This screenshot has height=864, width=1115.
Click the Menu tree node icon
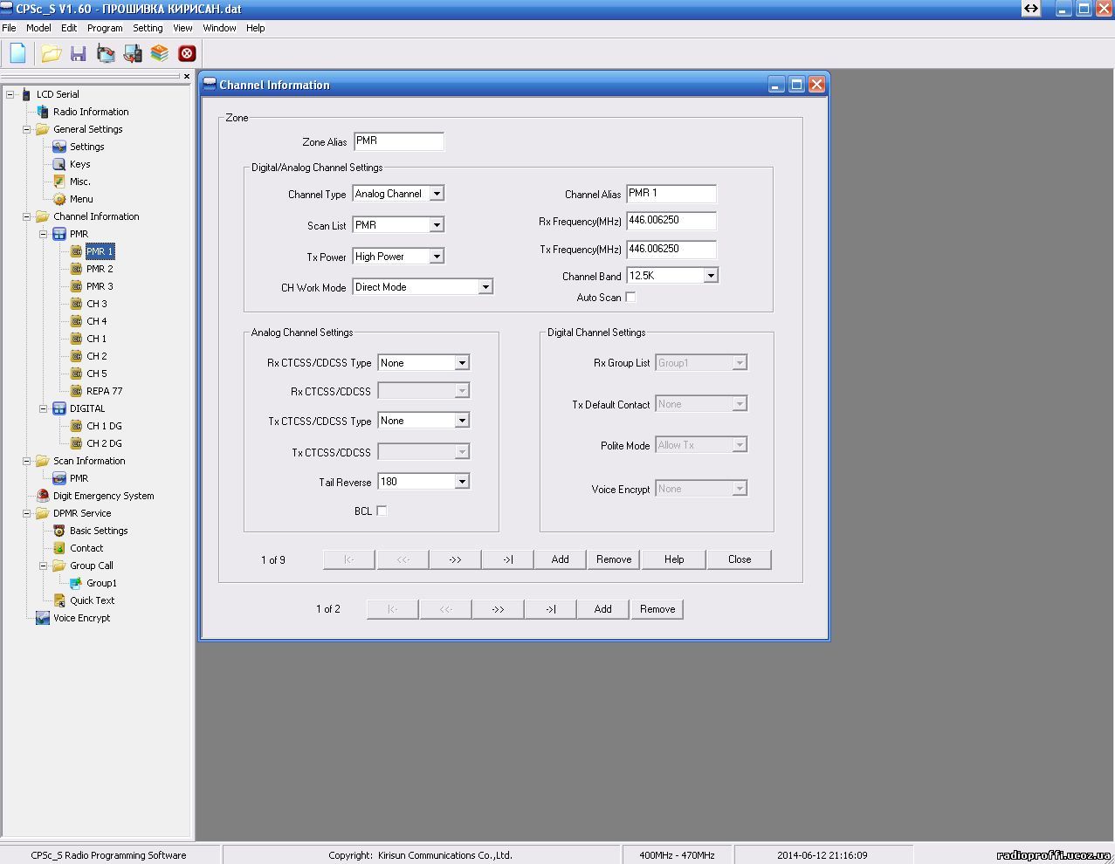click(59, 199)
